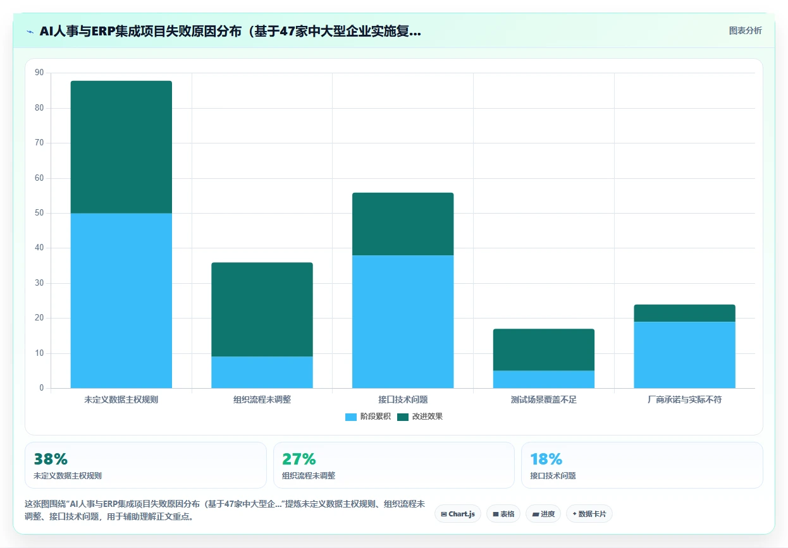Click the 组织流程未调整 x-axis label
Image resolution: width=788 pixels, height=548 pixels.
click(262, 399)
